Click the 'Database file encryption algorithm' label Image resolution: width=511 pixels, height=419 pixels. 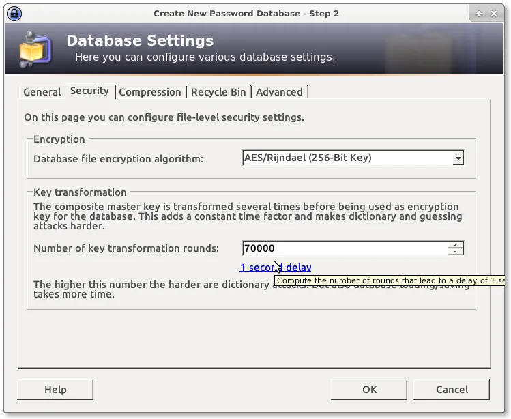(x=118, y=159)
